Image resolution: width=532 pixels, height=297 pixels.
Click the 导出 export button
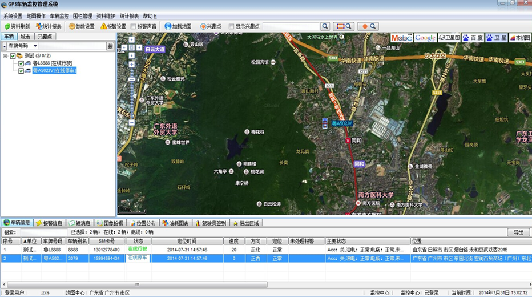(x=518, y=232)
